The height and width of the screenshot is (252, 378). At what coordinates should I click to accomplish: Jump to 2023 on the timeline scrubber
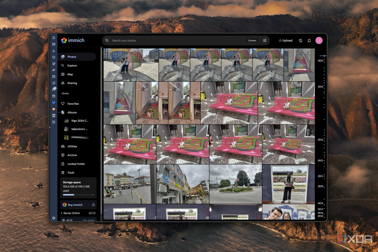pos(320,140)
